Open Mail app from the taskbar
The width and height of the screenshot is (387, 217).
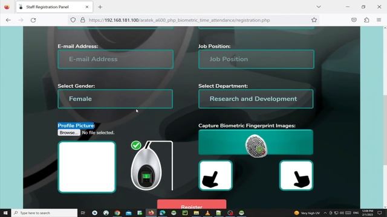(x=129, y=213)
